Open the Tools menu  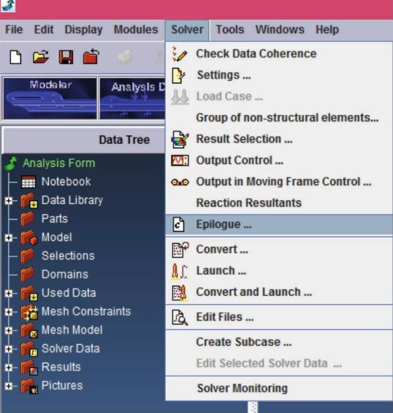[x=230, y=30]
